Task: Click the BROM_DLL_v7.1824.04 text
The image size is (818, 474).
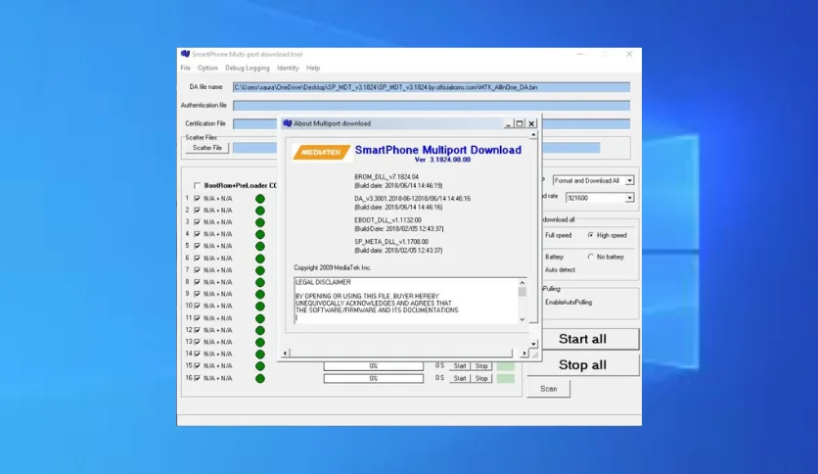Action: [386, 177]
